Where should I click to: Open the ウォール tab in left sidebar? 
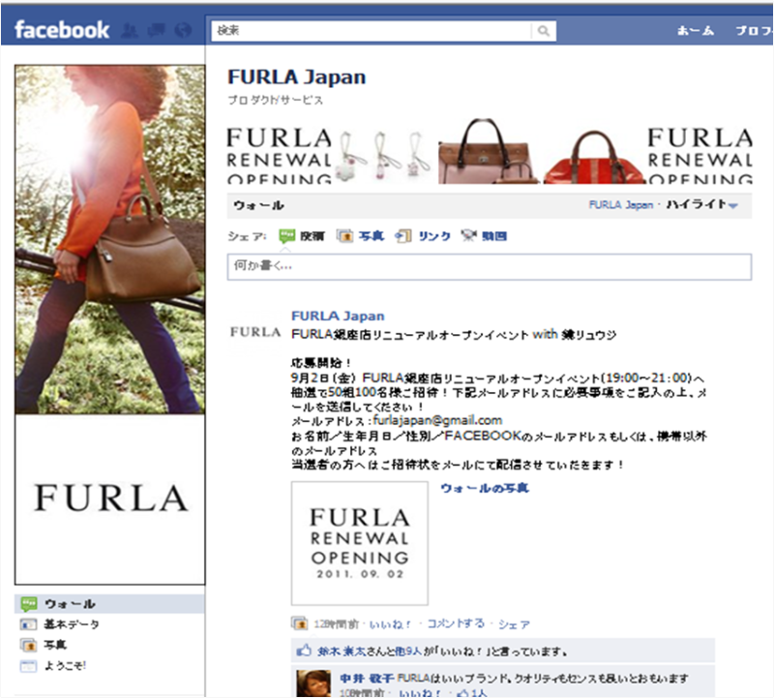point(109,604)
